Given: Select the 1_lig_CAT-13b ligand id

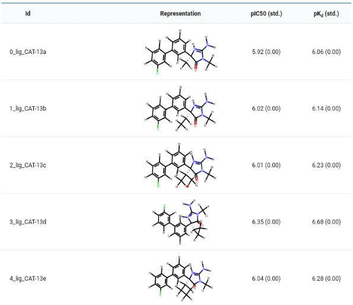Looking at the screenshot, I should coord(28,109).
